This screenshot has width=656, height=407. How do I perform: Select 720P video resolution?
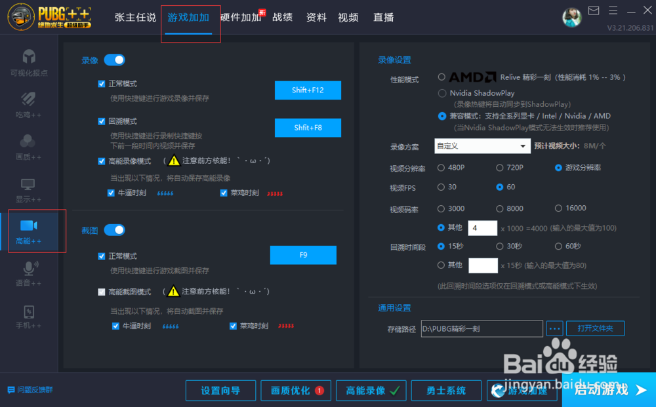pos(499,168)
